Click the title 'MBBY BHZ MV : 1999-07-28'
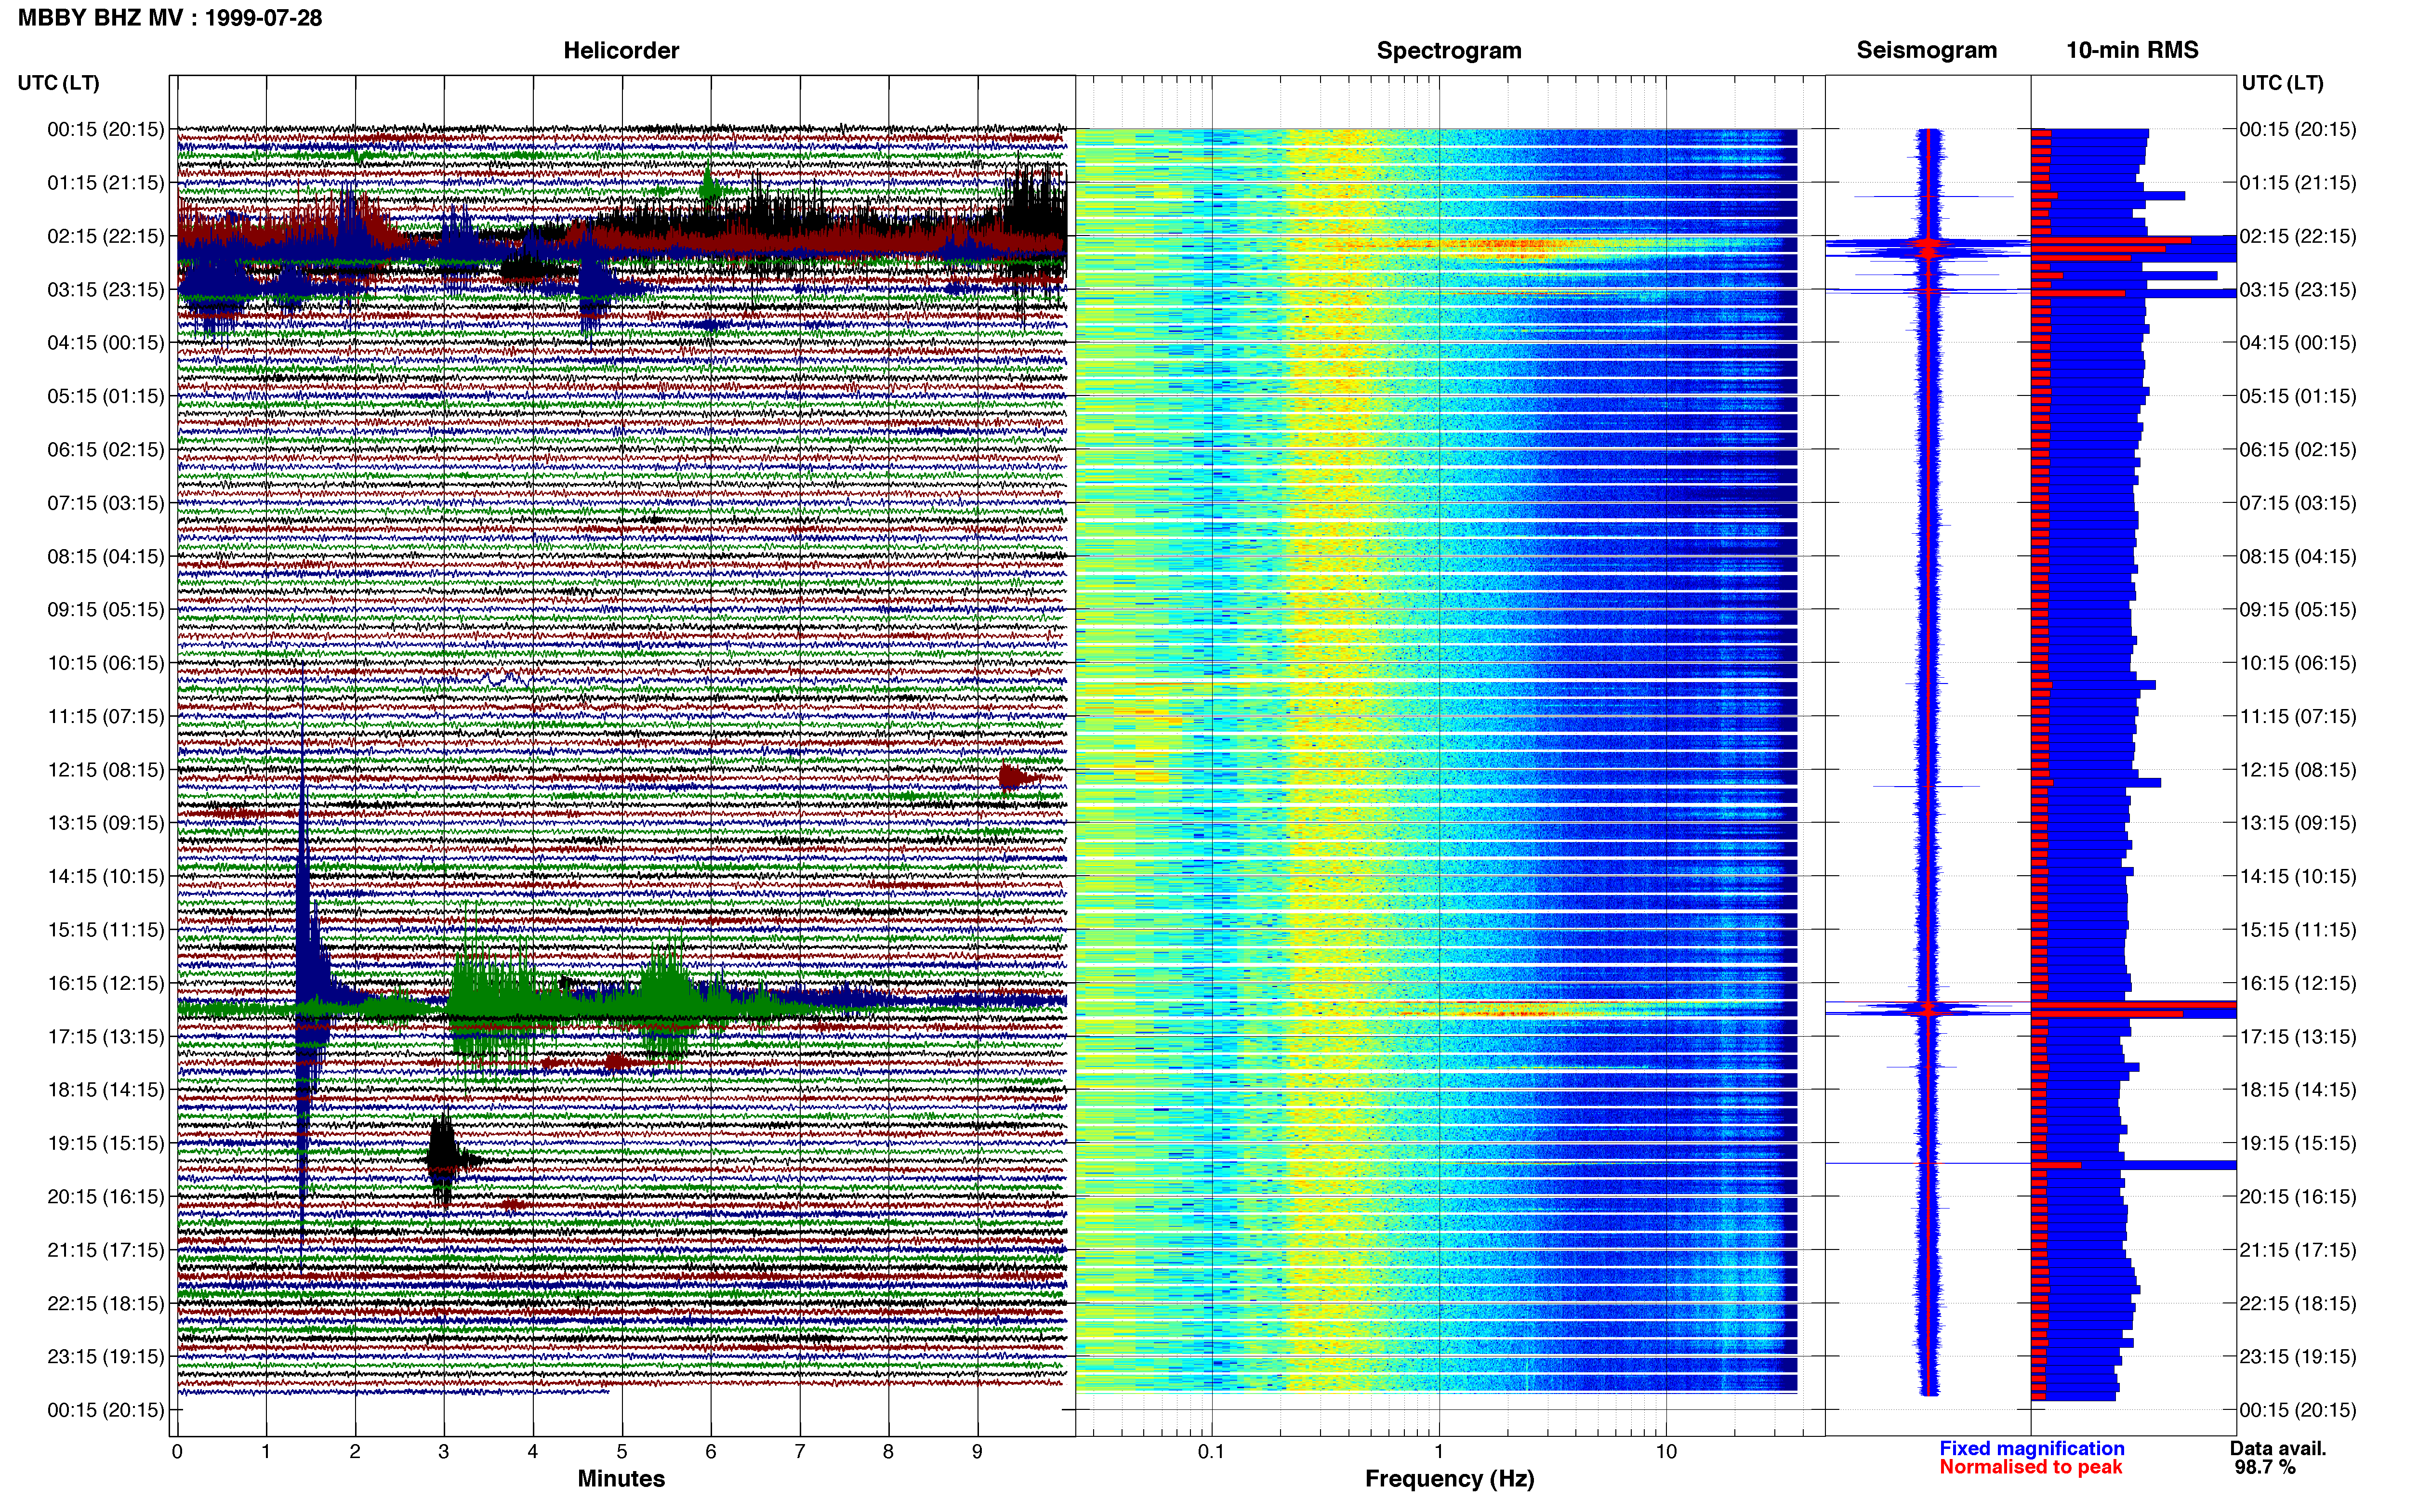2418x1512 pixels. 170,18
